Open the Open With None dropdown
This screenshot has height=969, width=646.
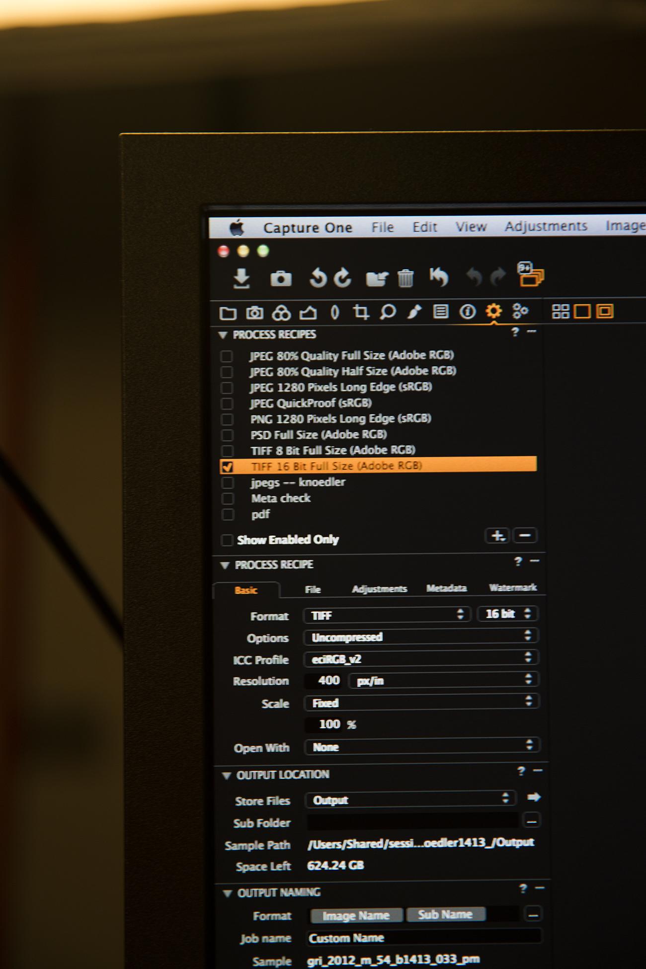coord(422,746)
